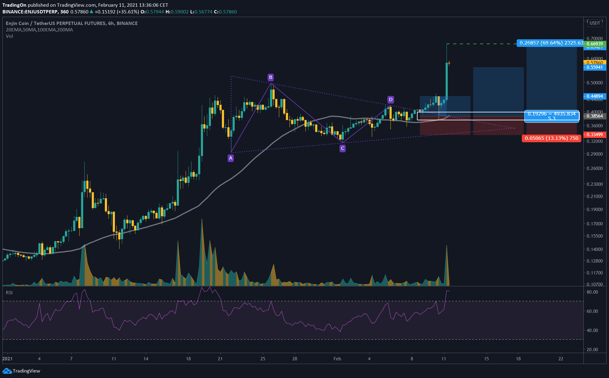609x378 pixels.
Task: Click the yellow 0.57860 current price label
Action: point(595,63)
